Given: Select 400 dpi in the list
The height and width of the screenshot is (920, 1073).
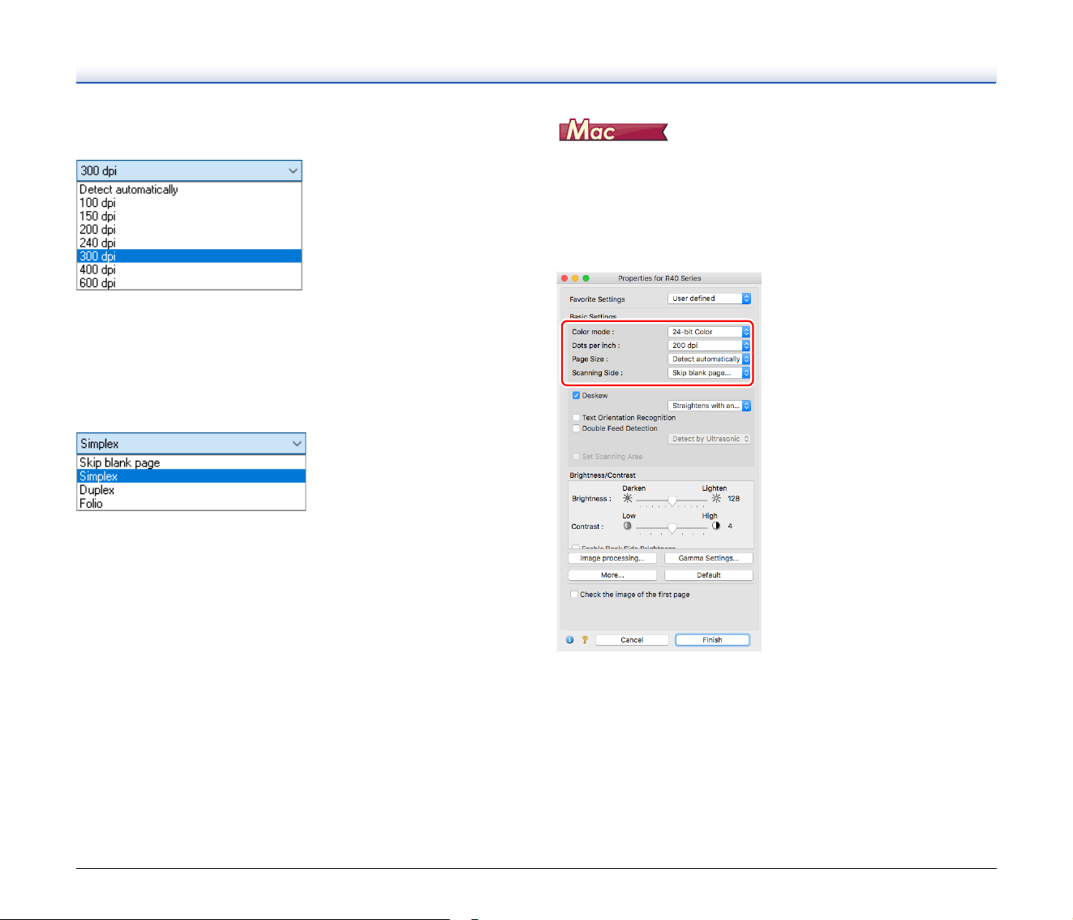Looking at the screenshot, I should pyautogui.click(x=189, y=270).
